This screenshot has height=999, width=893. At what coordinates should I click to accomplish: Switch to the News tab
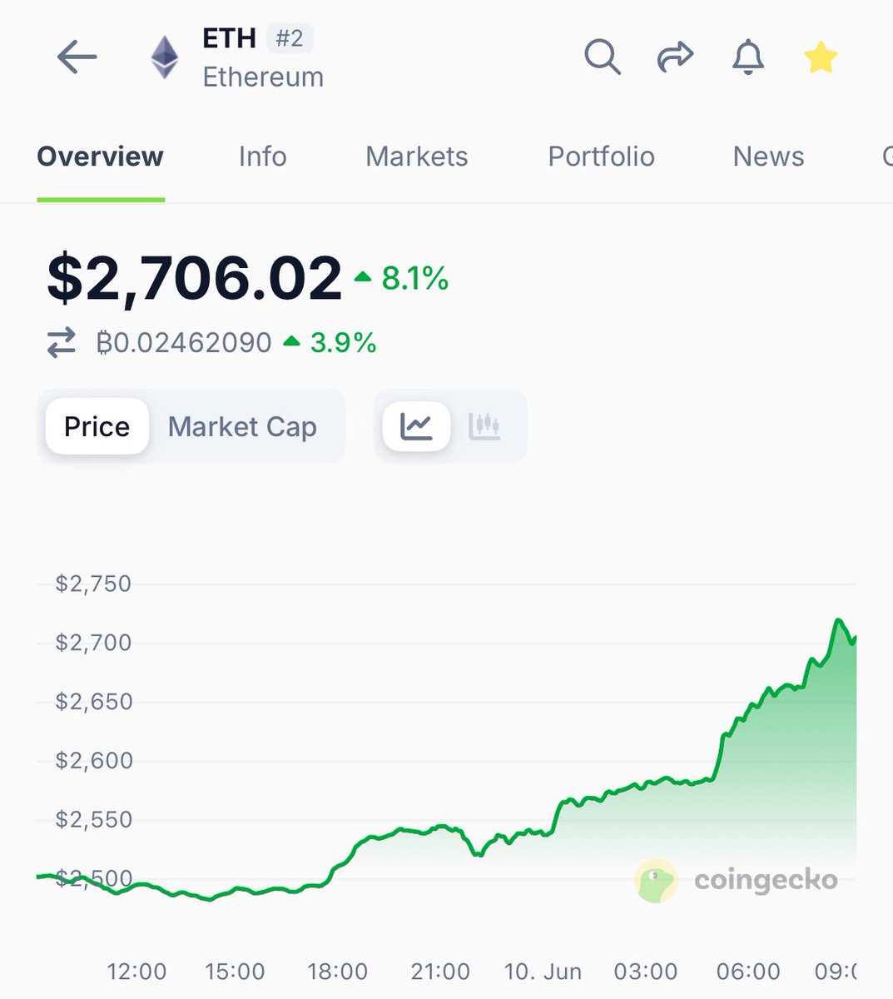[768, 157]
